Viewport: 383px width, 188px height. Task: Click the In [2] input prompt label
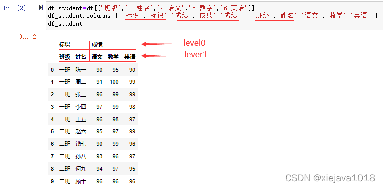coord(16,8)
